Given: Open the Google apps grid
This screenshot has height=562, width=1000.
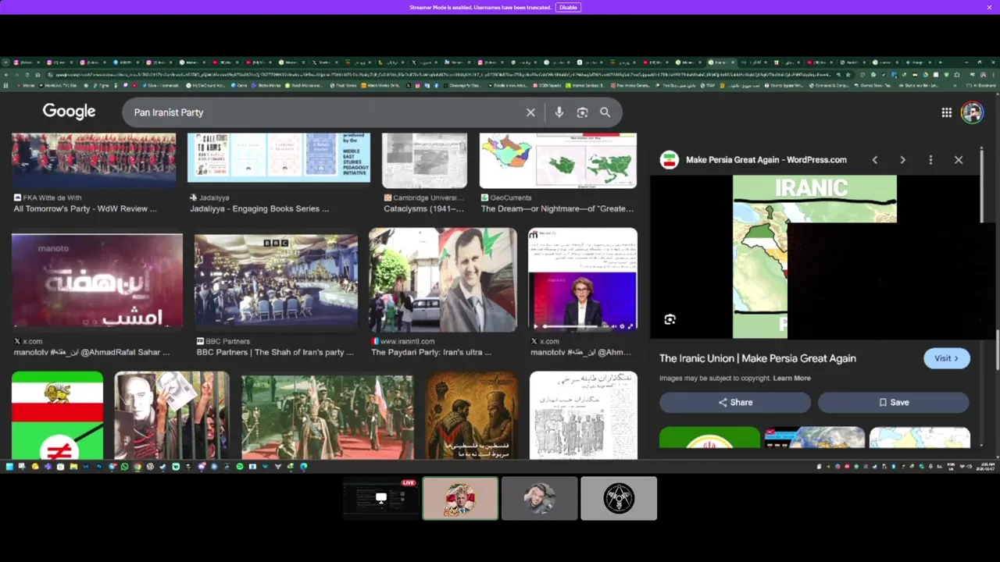Looking at the screenshot, I should (x=946, y=112).
